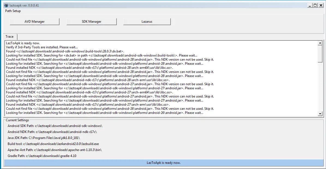Image resolution: width=326 pixels, height=169 pixels.
Task: Click trace line 'LazToApk is ready now.'
Action: coord(23,43)
